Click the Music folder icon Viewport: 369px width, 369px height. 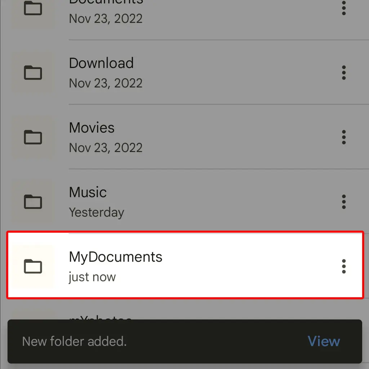[x=33, y=202]
